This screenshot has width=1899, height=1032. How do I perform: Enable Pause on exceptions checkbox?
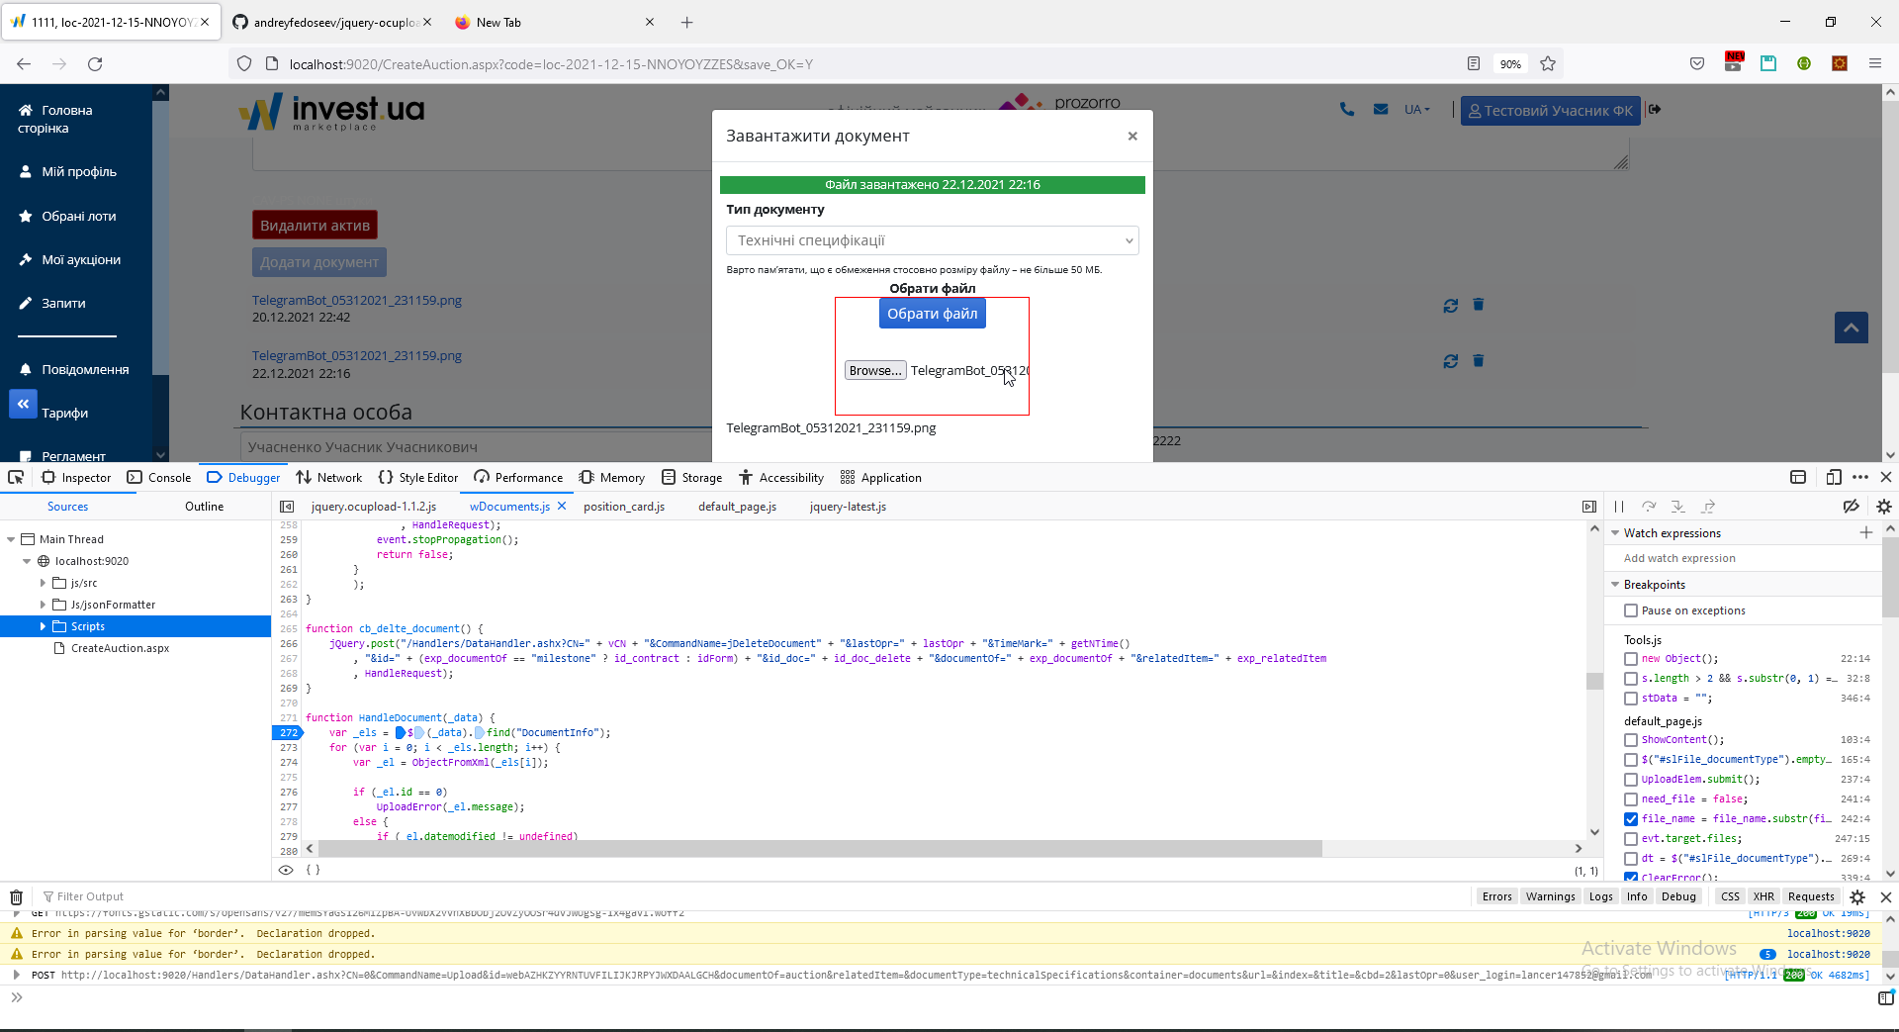click(1631, 610)
